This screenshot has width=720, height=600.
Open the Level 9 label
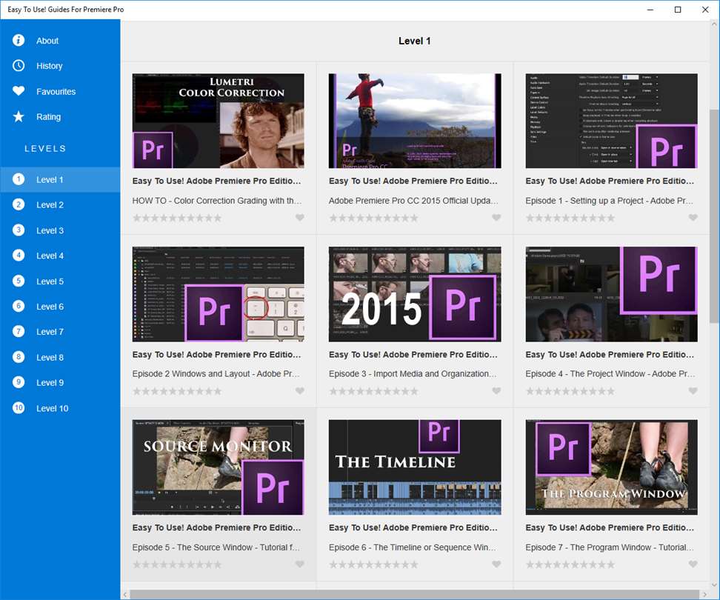click(50, 383)
